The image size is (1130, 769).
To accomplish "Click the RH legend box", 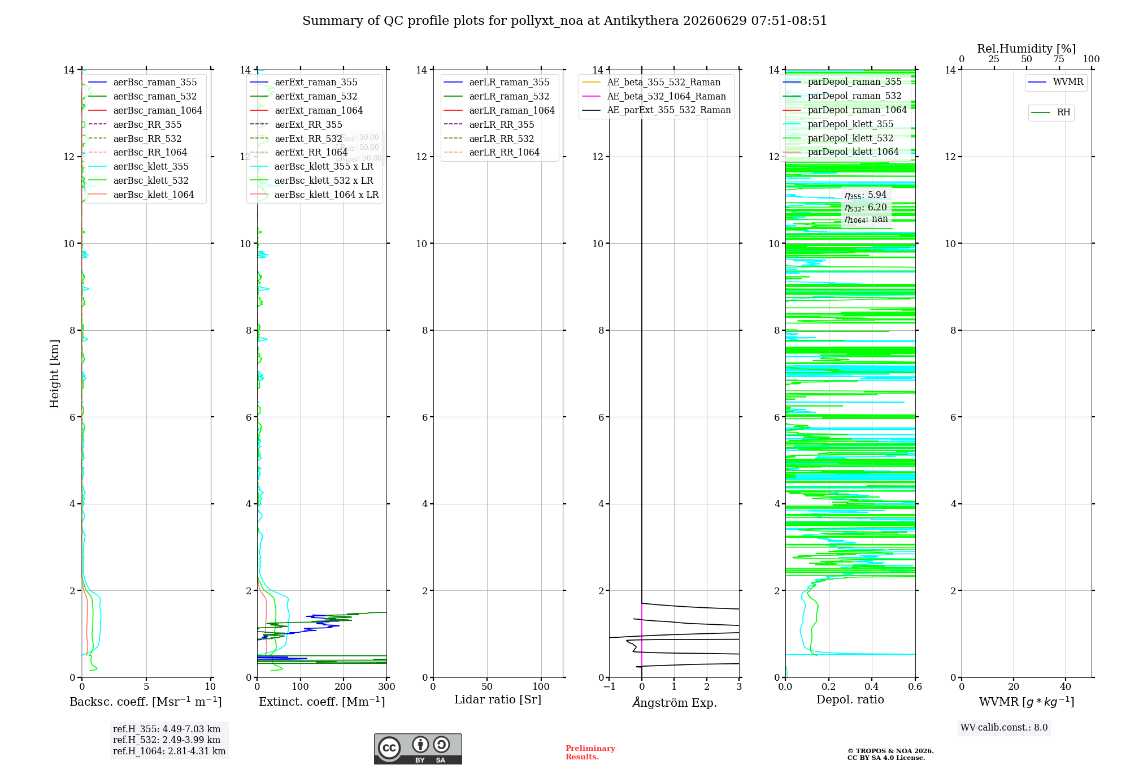I will coord(1051,113).
